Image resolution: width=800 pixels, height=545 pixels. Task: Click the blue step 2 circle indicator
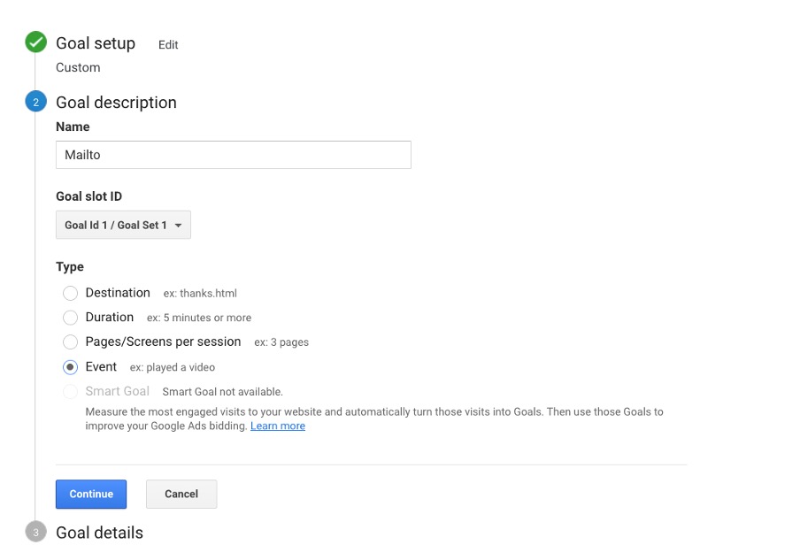[35, 101]
